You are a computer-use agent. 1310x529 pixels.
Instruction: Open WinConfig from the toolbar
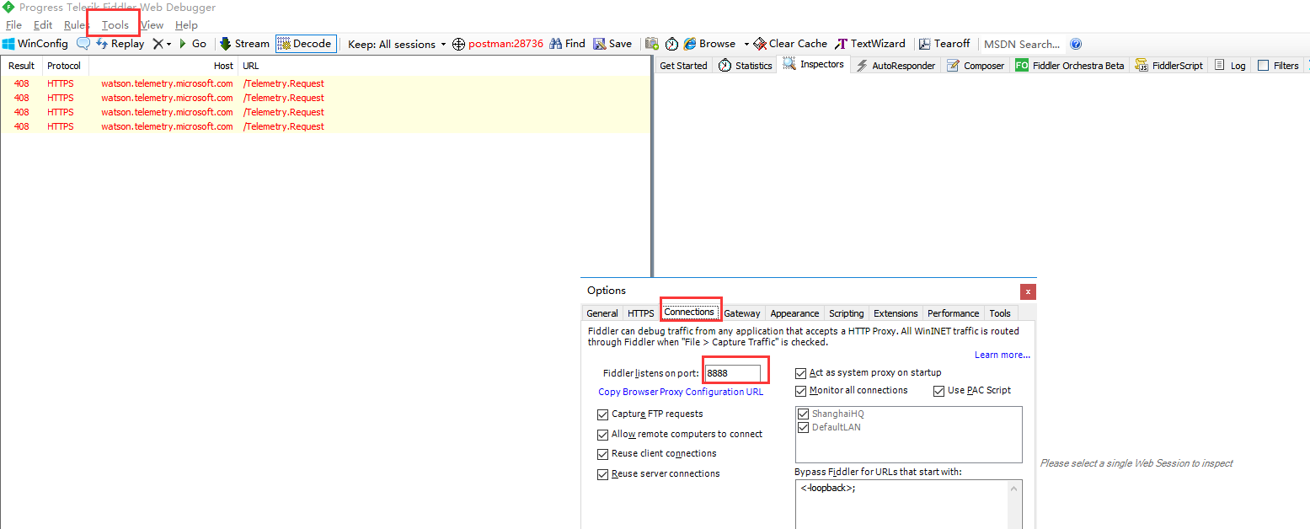(35, 44)
